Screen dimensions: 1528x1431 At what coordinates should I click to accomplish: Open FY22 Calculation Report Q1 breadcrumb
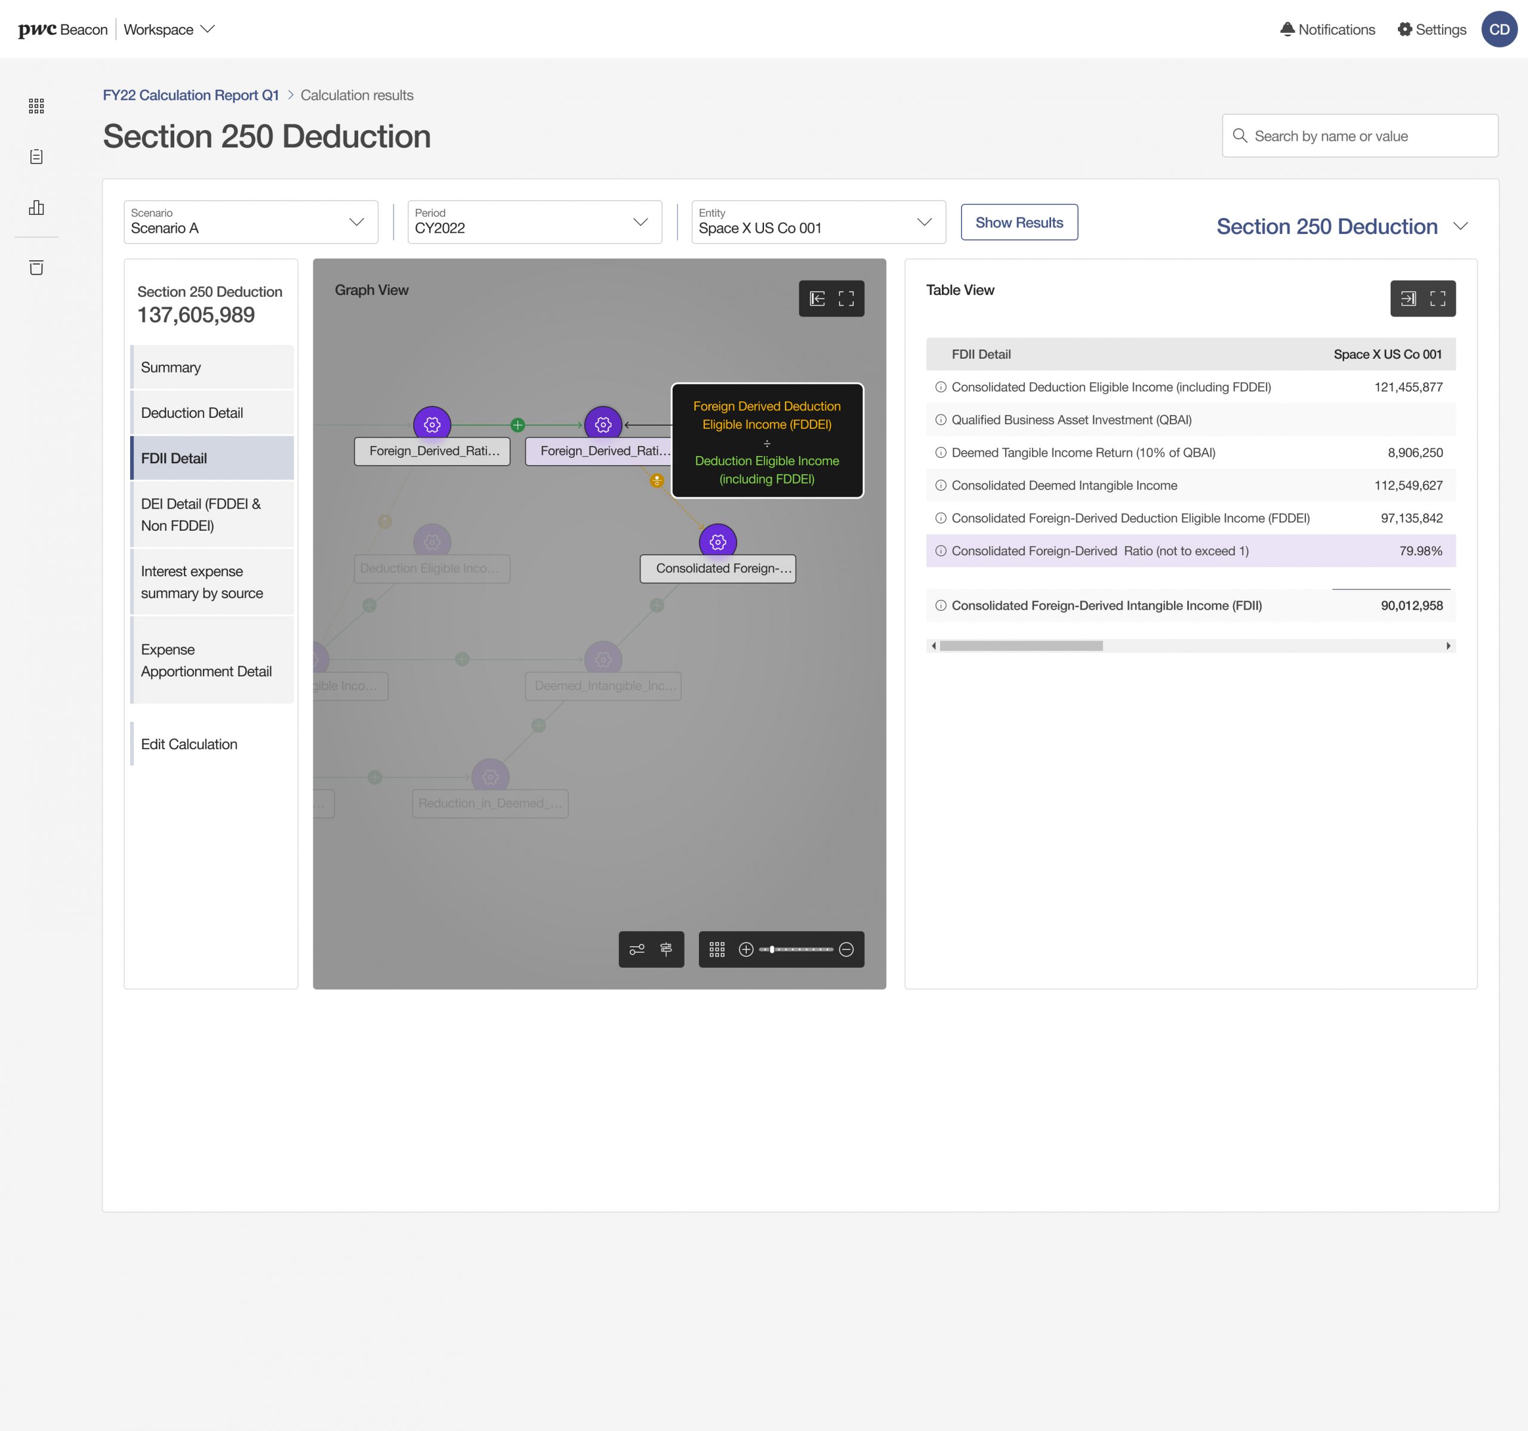pyautogui.click(x=190, y=96)
